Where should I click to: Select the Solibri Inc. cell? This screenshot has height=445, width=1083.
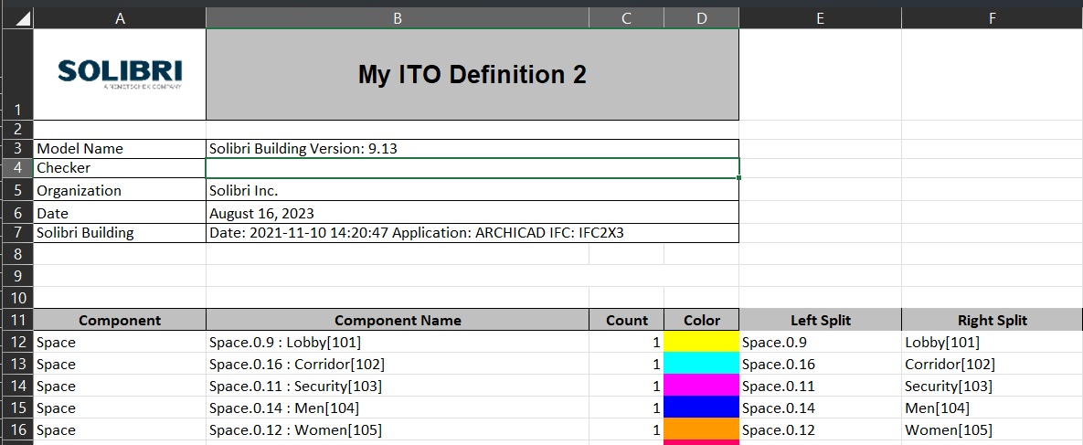472,190
